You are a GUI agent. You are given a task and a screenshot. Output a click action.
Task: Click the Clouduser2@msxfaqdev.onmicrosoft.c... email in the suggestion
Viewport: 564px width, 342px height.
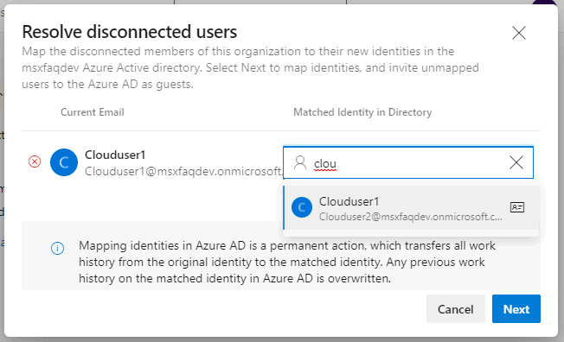point(410,217)
